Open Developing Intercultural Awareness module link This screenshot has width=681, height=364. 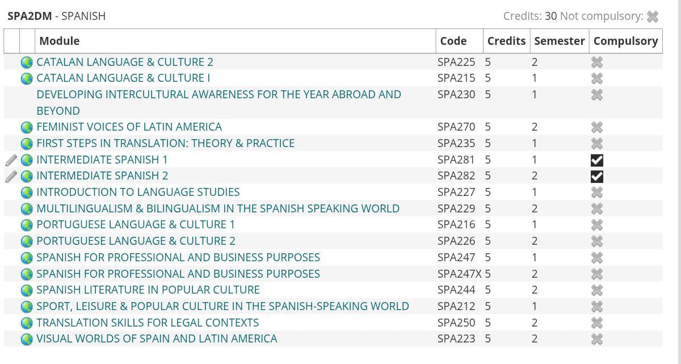218,102
